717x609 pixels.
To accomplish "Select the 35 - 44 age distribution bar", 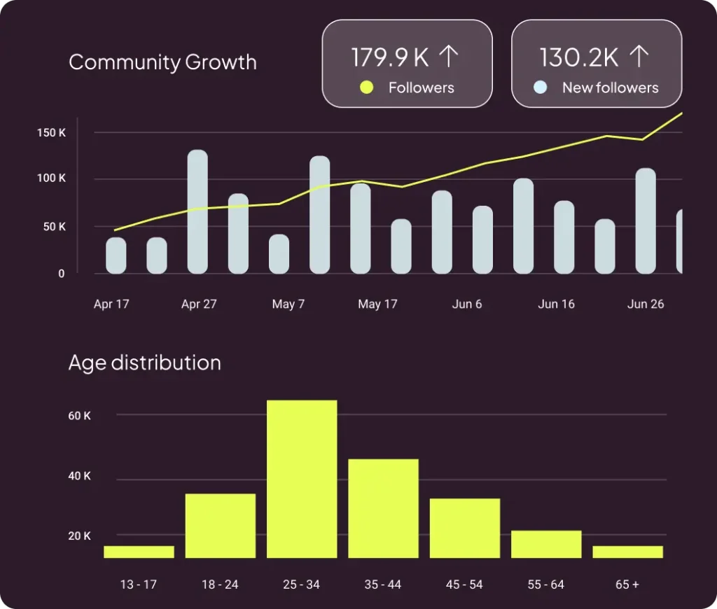I will coord(383,508).
